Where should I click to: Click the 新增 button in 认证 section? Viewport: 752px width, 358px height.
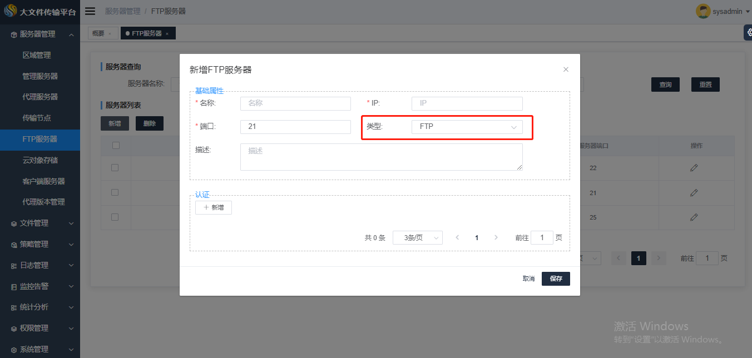(214, 207)
